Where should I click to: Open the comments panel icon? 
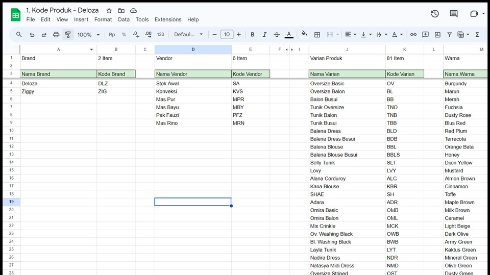453,13
